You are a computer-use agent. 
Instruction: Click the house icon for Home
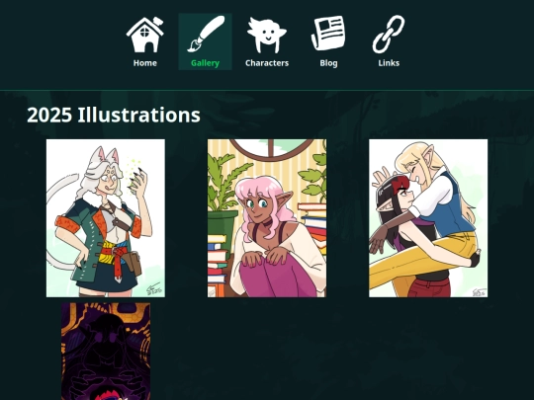145,35
